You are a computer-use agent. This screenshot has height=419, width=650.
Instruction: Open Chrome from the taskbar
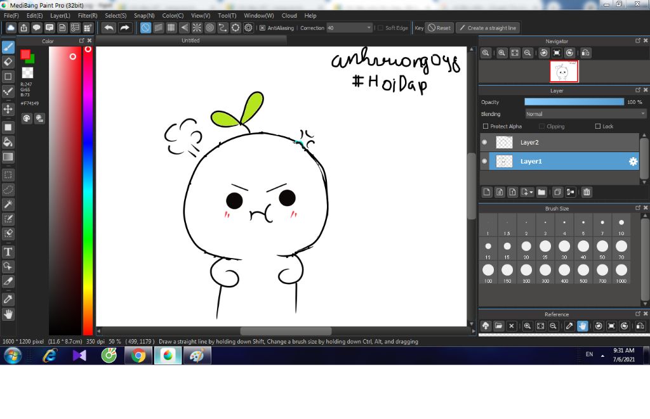pos(138,356)
